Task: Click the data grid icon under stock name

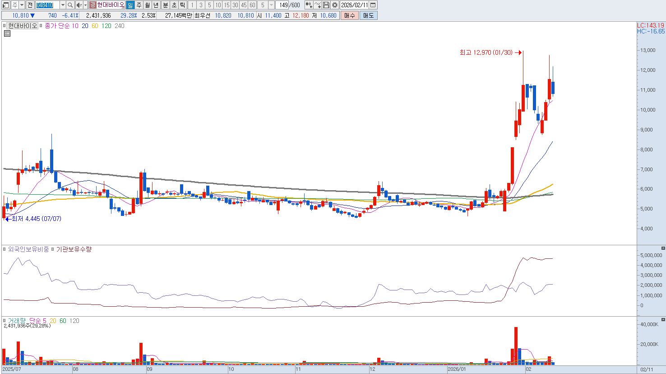Action: (x=7, y=33)
